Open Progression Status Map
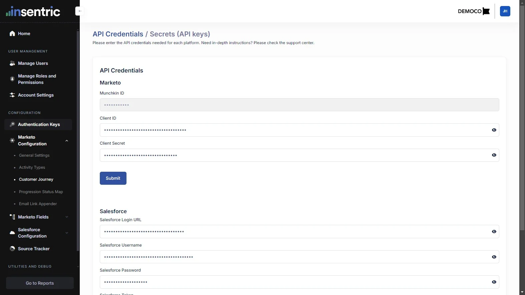 tap(41, 192)
